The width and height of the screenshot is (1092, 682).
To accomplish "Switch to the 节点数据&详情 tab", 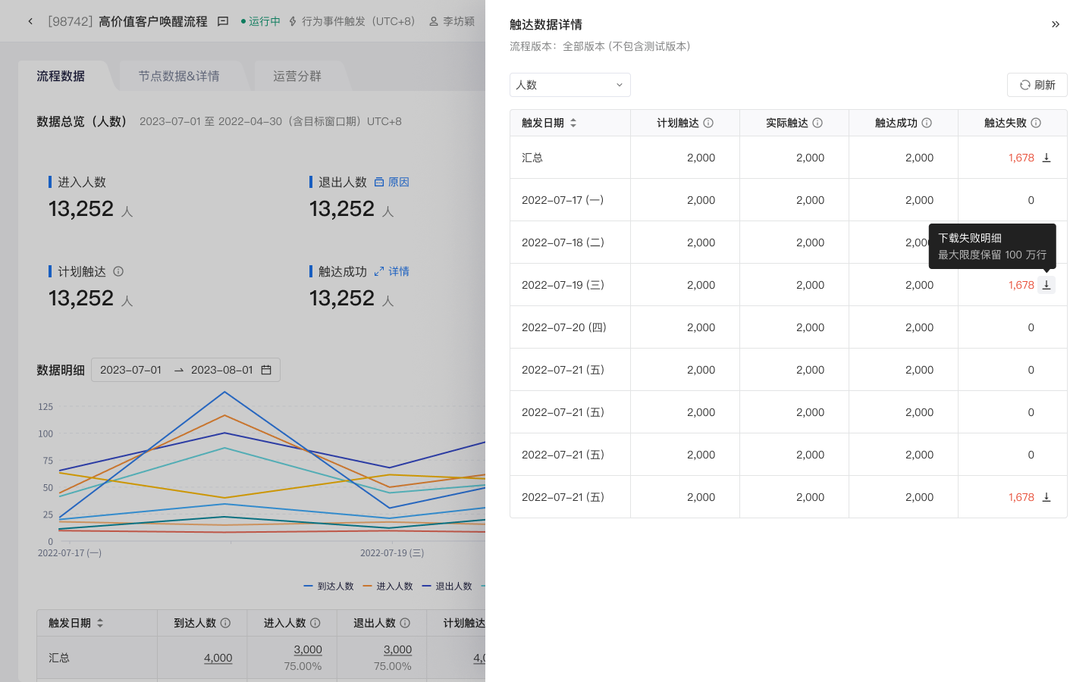I will [179, 76].
